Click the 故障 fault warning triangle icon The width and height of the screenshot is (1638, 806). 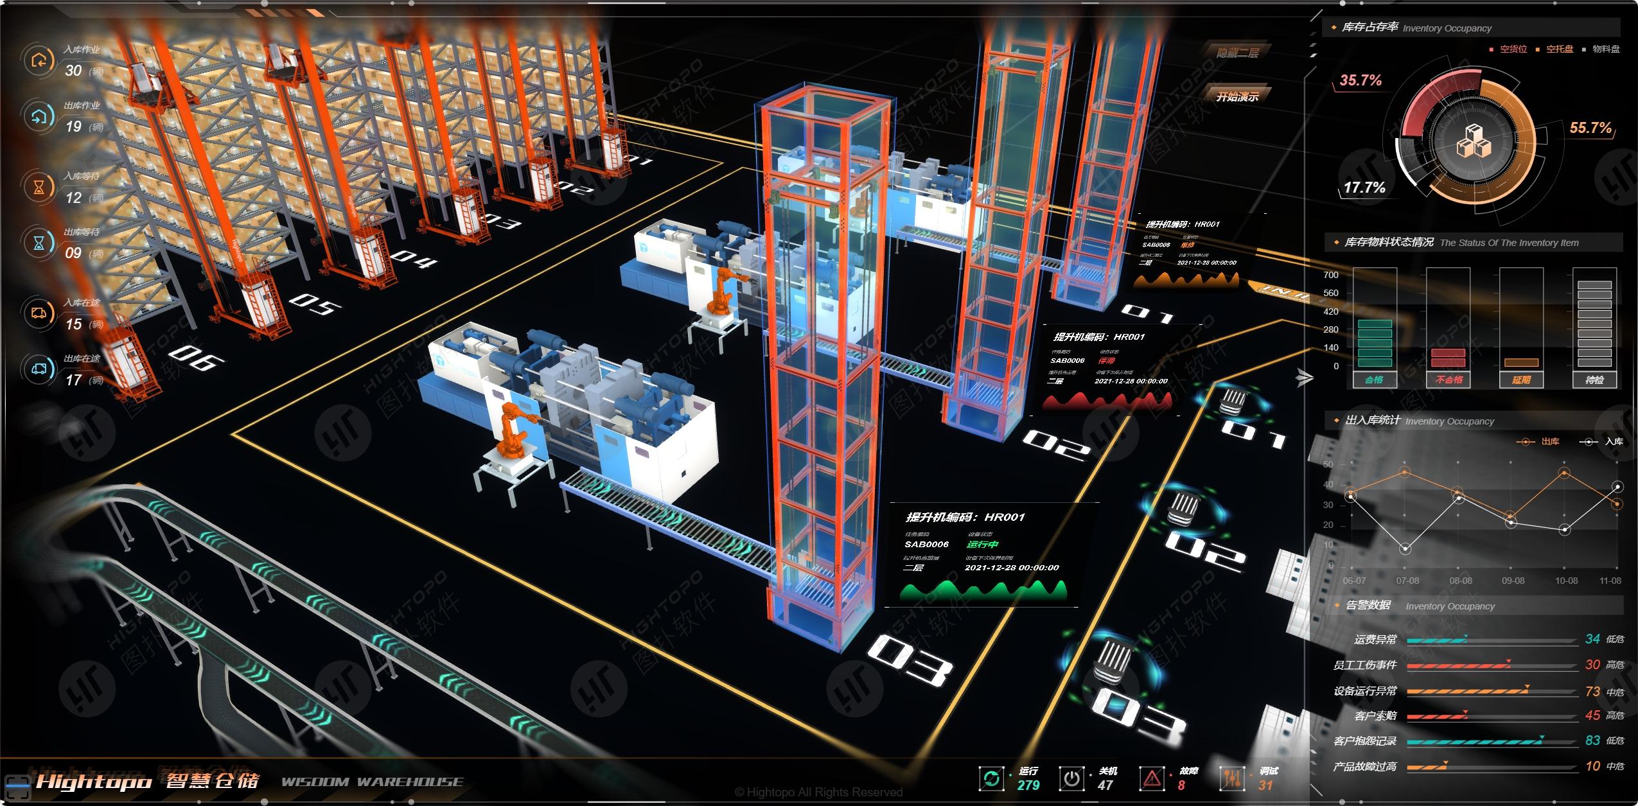(x=1152, y=778)
